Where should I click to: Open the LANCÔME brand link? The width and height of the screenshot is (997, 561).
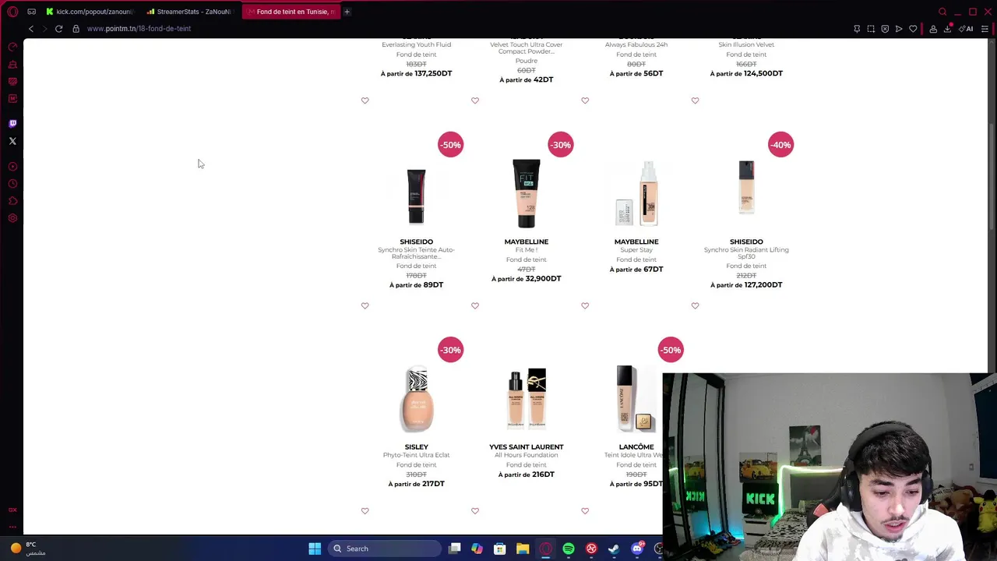tap(636, 446)
